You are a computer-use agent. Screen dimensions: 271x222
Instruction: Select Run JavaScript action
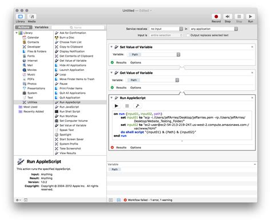pyautogui.click(x=69, y=107)
